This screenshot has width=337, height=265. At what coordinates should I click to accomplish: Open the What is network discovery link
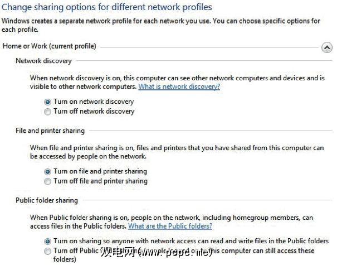click(x=179, y=87)
